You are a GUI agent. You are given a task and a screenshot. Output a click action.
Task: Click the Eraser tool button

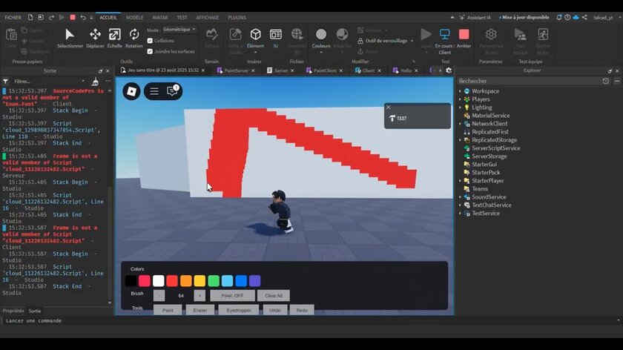tap(200, 310)
